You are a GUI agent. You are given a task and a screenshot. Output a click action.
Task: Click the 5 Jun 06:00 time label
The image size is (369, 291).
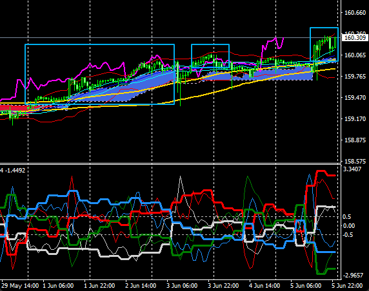[306, 286]
